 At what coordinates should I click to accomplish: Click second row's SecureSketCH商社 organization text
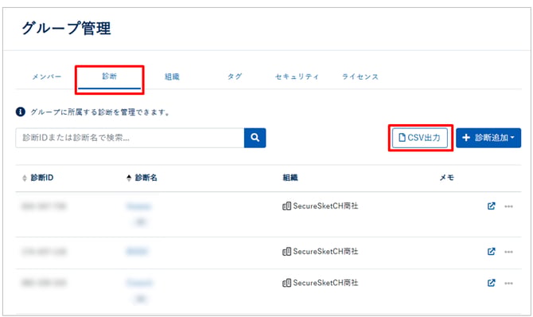click(325, 252)
